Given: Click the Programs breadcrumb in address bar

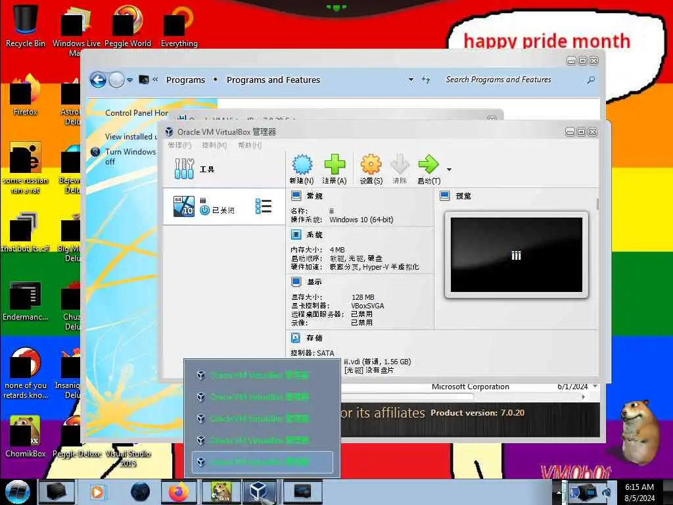Looking at the screenshot, I should [x=185, y=80].
